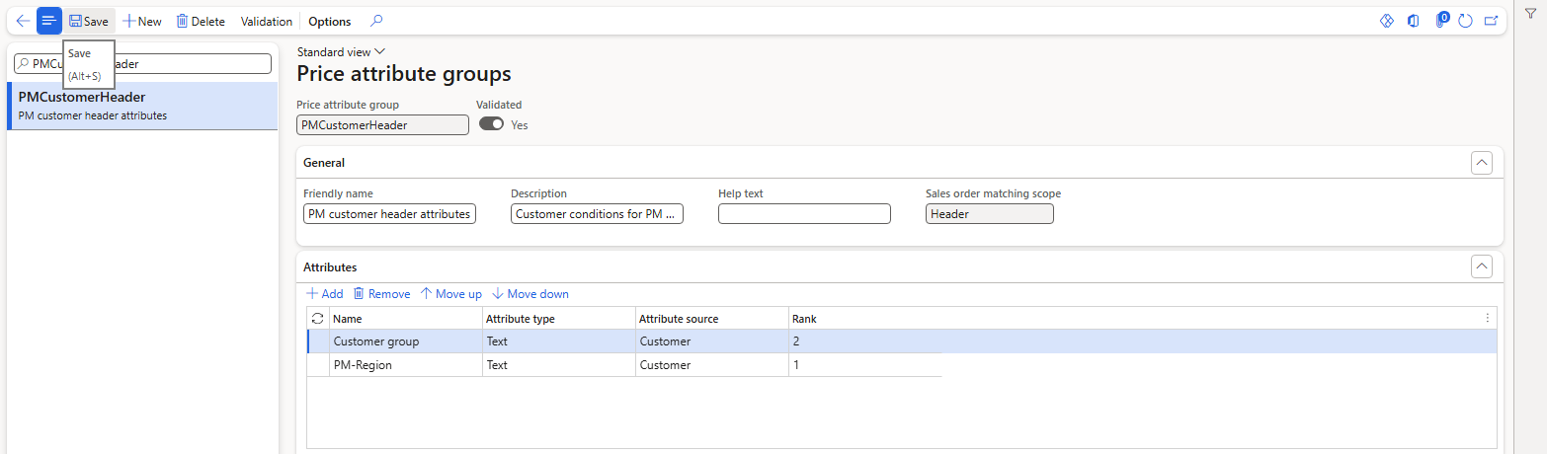Save the price attribute group
This screenshot has width=1547, height=454.
tap(89, 21)
